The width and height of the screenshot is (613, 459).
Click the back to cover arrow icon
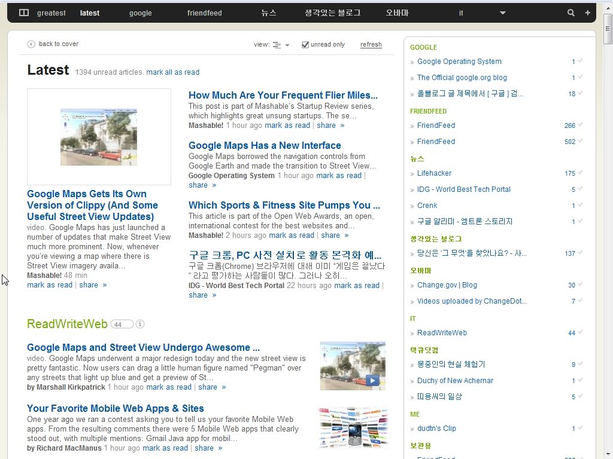pyautogui.click(x=31, y=44)
